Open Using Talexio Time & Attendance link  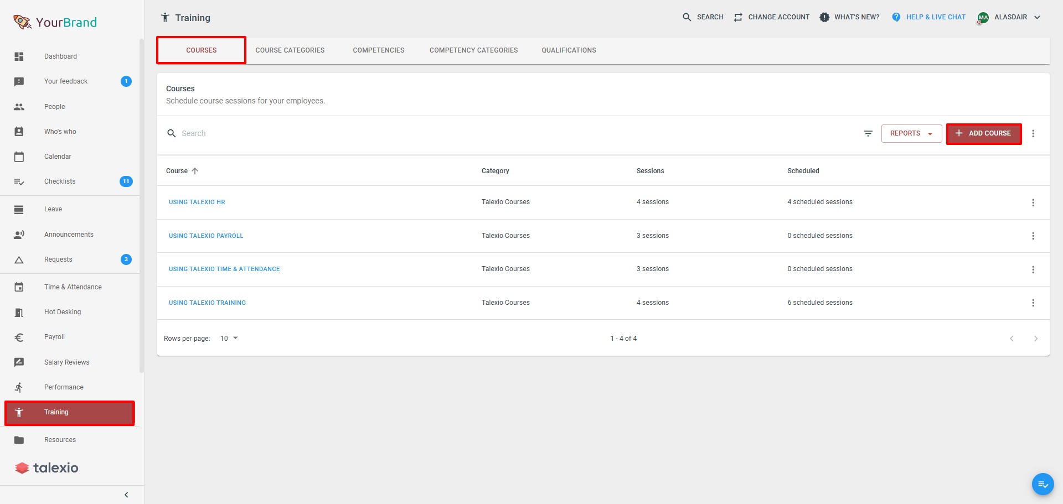[x=224, y=269]
